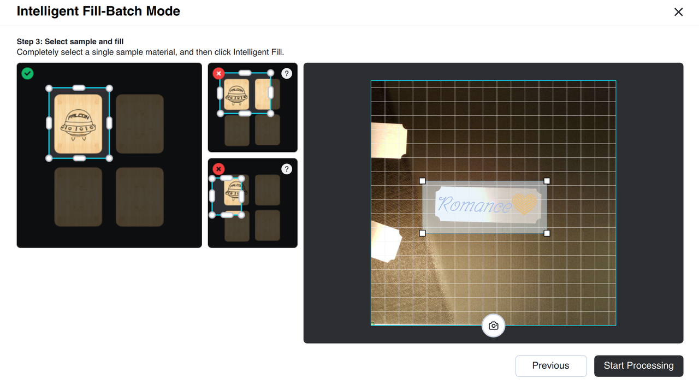Click the red X badge on the top example
Image resolution: width=699 pixels, height=384 pixels.
[218, 73]
